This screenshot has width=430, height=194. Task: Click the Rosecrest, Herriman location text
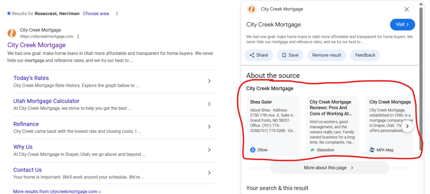click(57, 13)
